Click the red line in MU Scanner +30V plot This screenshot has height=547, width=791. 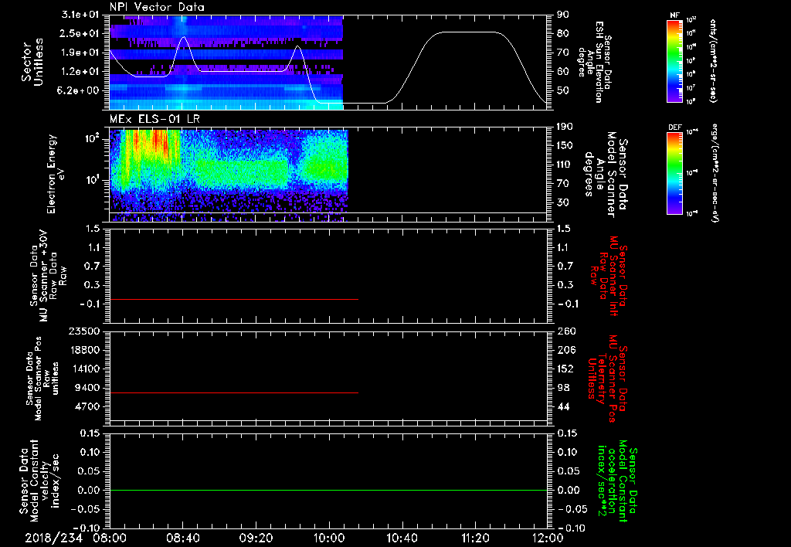(234, 299)
